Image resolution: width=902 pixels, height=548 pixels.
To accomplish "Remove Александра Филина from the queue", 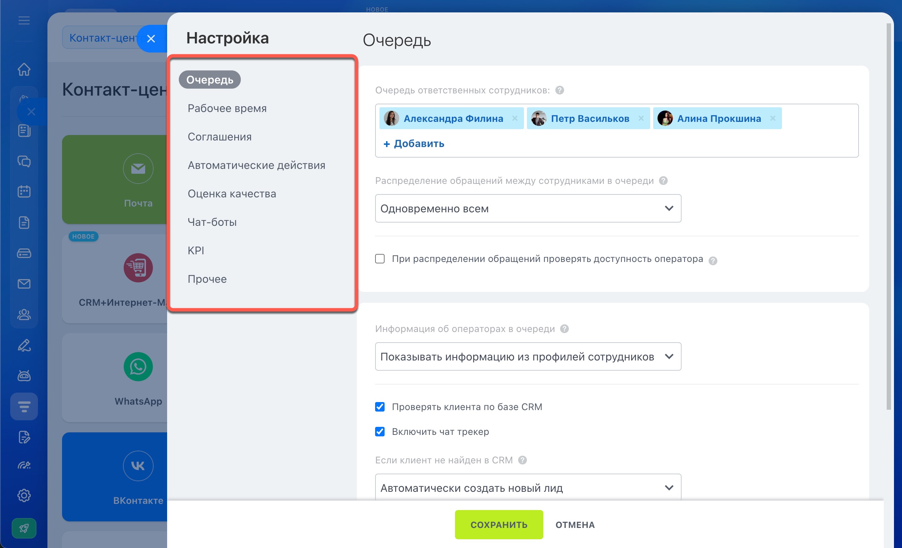I will pos(515,118).
